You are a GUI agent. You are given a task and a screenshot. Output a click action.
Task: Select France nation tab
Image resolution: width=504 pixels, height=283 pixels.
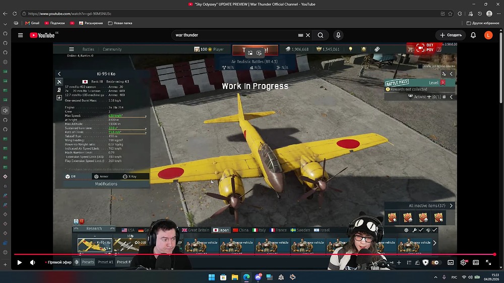click(x=278, y=230)
